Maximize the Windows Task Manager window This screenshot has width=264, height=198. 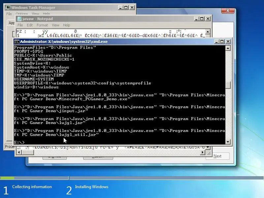(x=126, y=7)
